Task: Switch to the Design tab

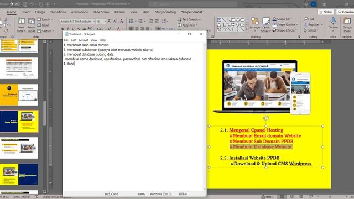Action: (40, 12)
